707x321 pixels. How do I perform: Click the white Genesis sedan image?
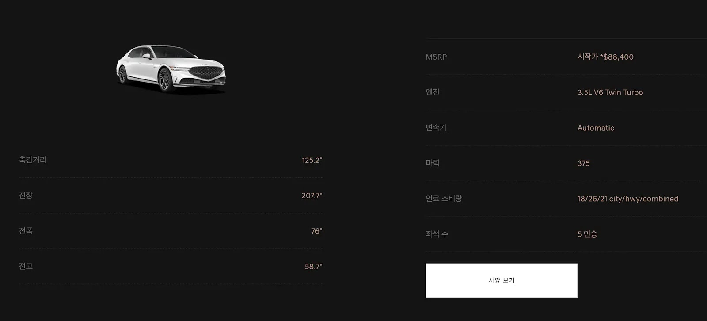tap(171, 68)
